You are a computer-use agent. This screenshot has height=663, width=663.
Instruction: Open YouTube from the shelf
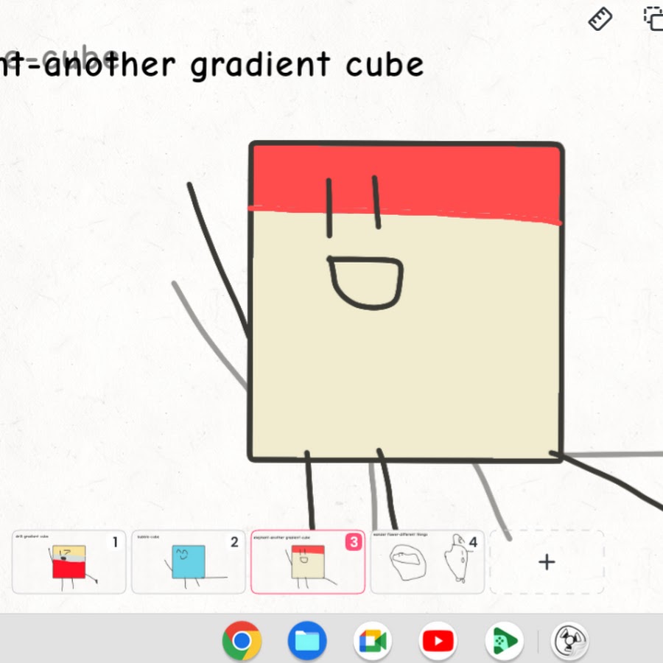click(438, 641)
